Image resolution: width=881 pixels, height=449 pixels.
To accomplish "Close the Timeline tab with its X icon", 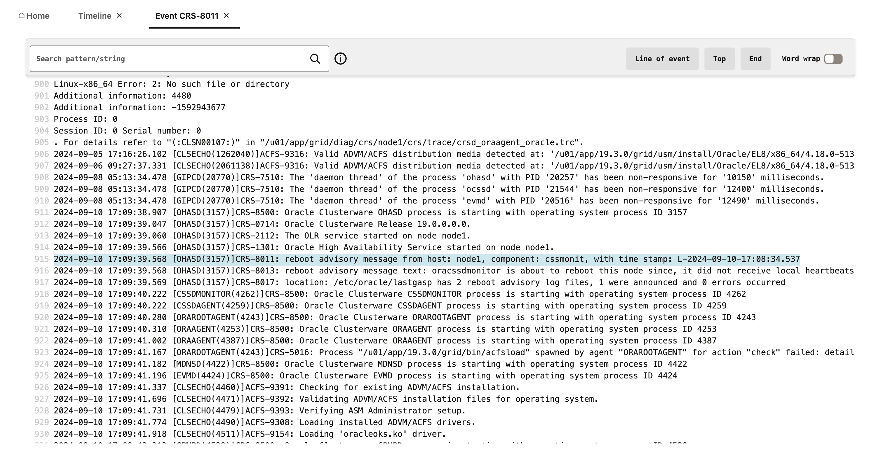I will pyautogui.click(x=119, y=15).
